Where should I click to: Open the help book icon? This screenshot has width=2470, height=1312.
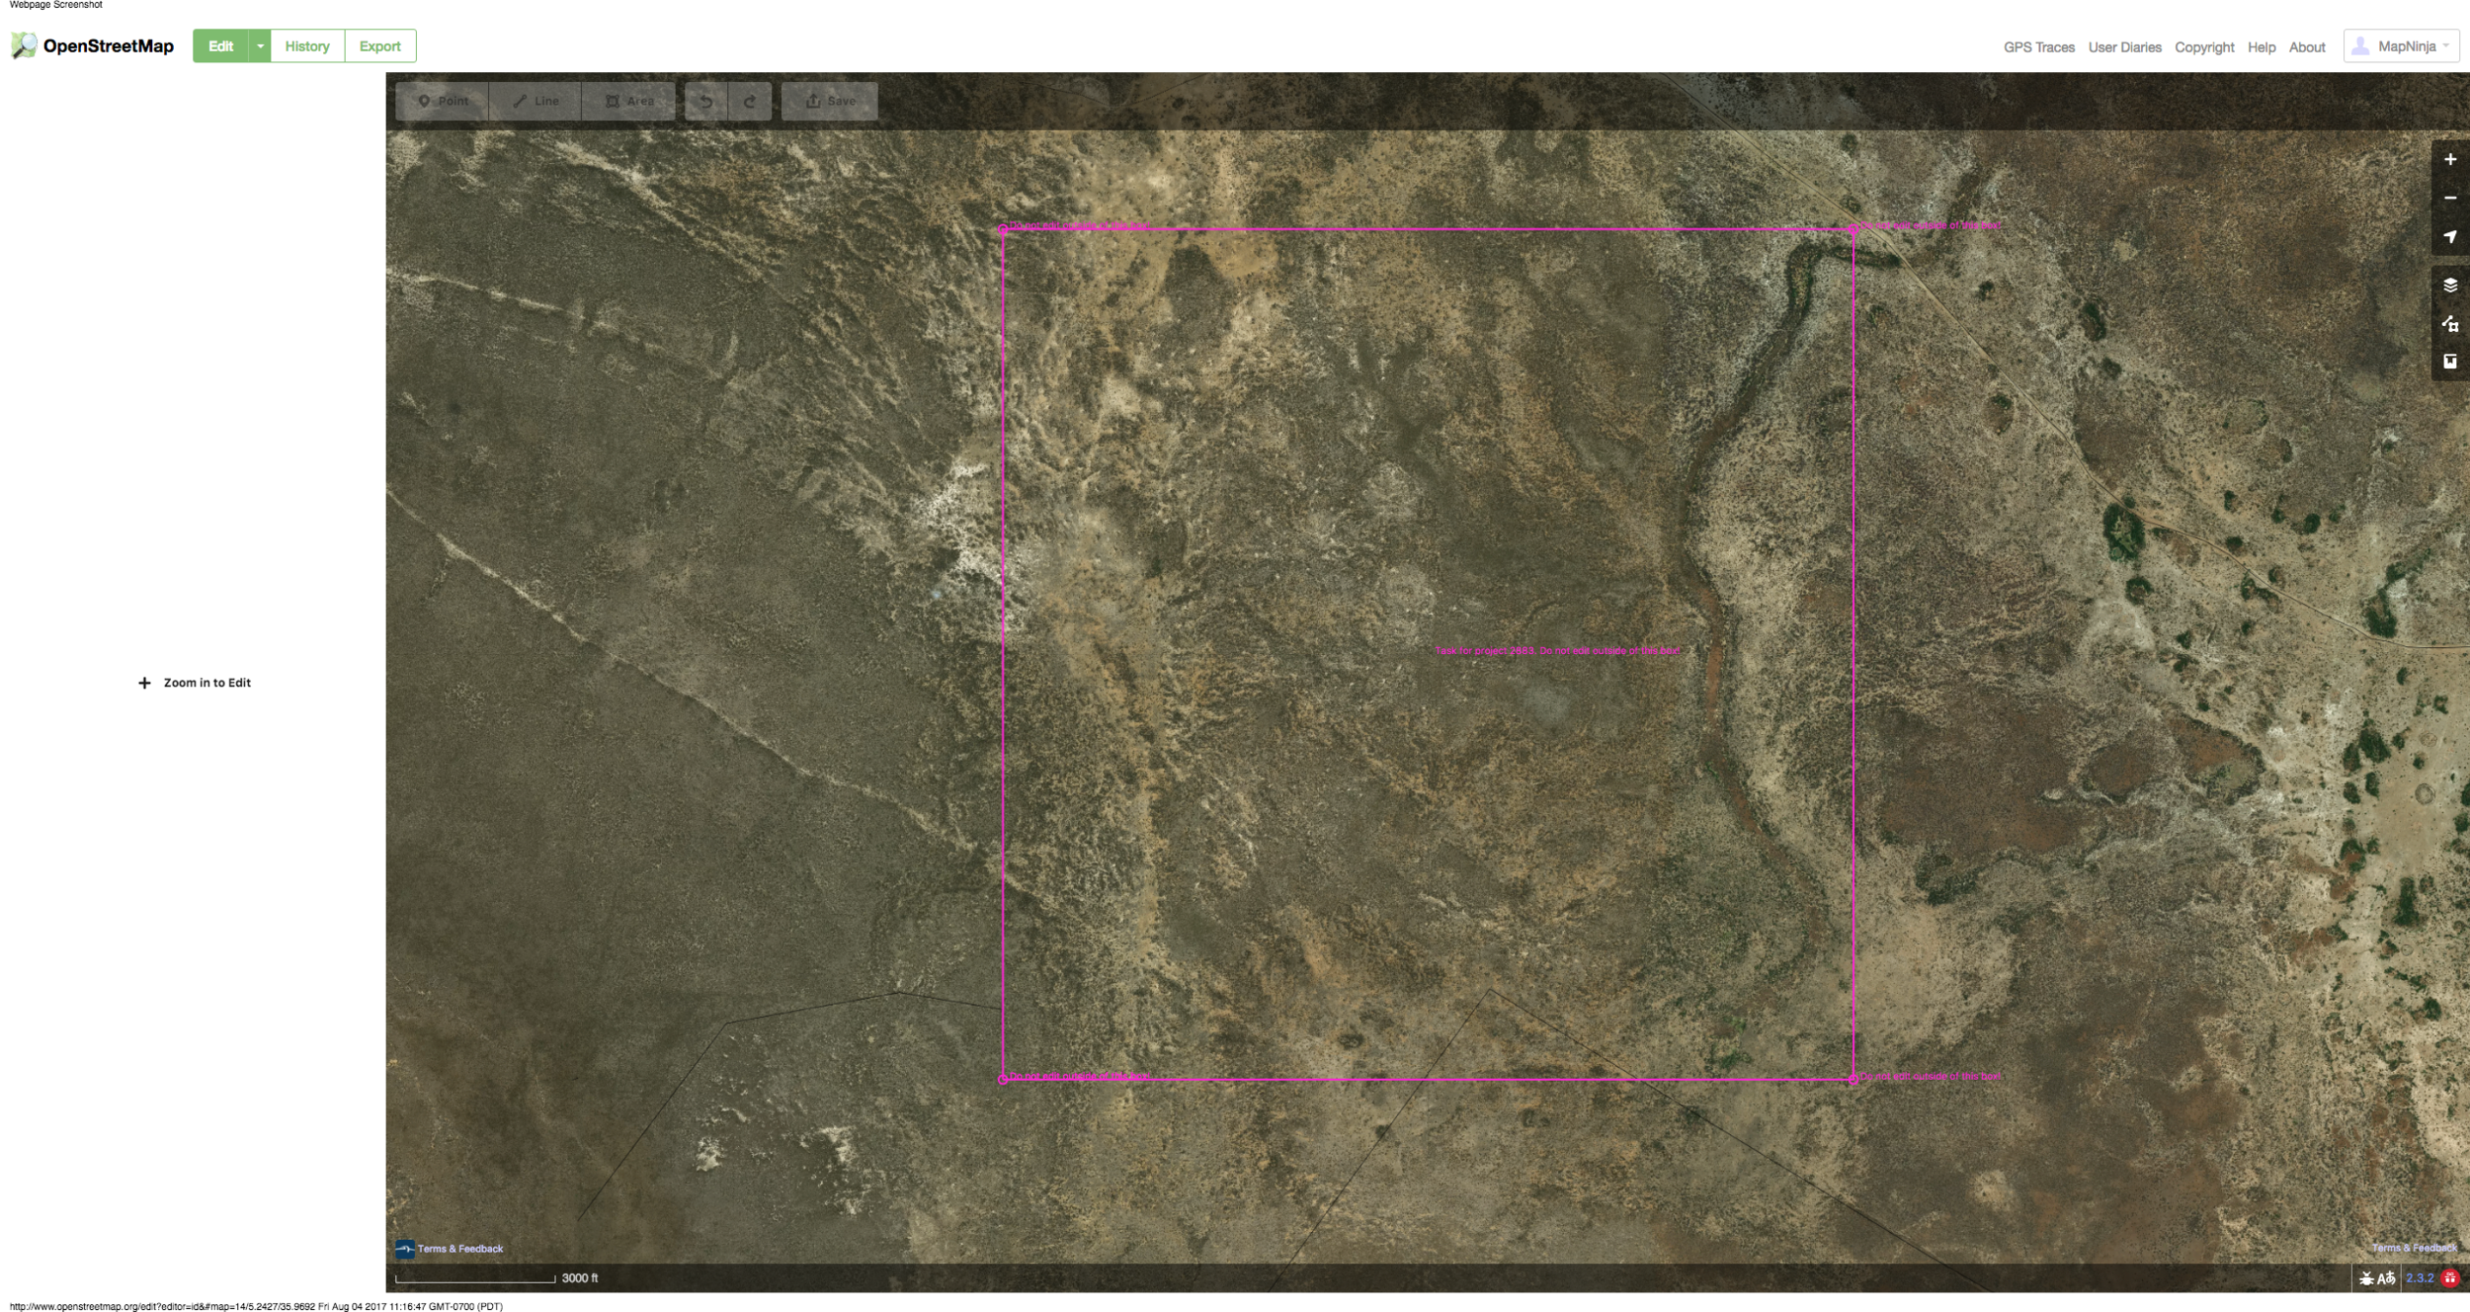(2449, 362)
